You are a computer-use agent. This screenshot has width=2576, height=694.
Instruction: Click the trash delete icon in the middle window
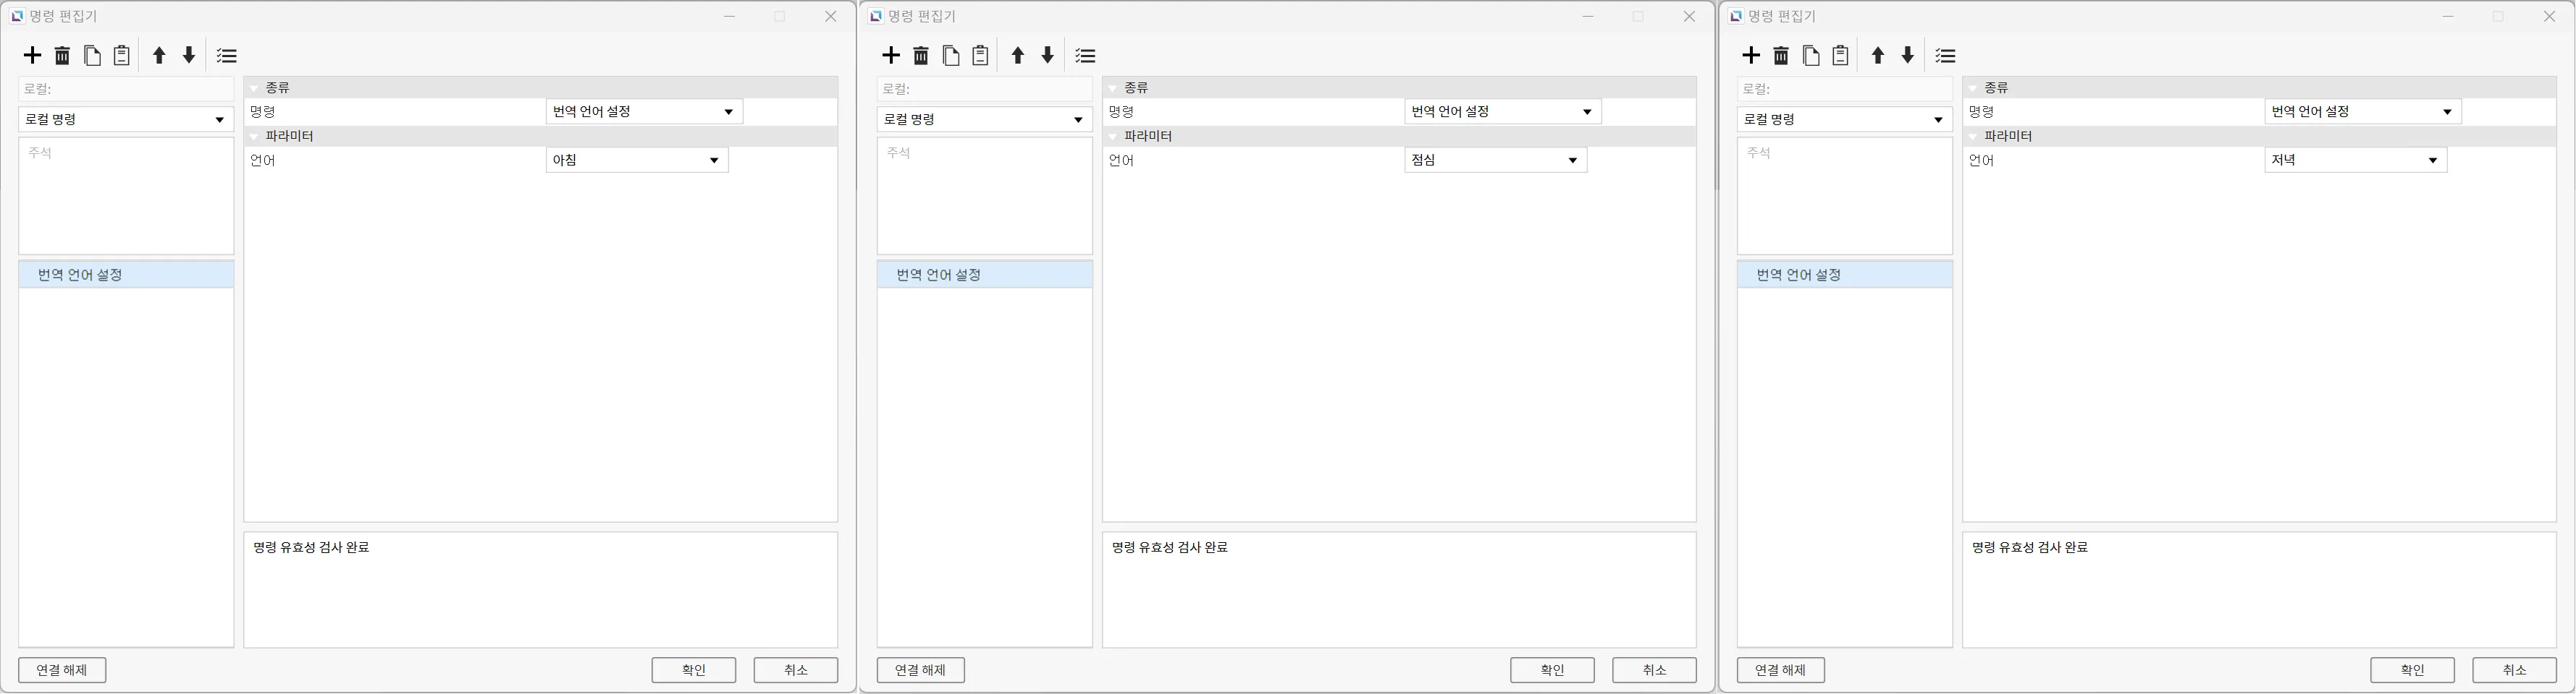[x=921, y=56]
